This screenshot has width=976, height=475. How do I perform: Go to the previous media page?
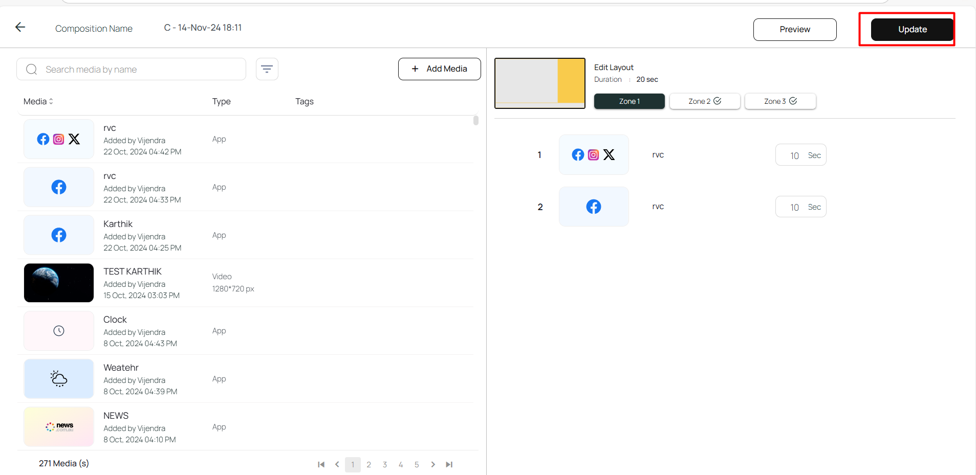[x=337, y=464]
